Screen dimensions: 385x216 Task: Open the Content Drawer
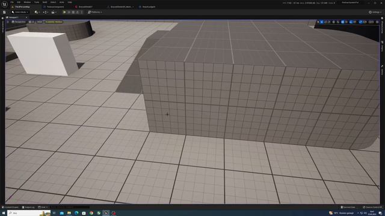tap(10, 207)
